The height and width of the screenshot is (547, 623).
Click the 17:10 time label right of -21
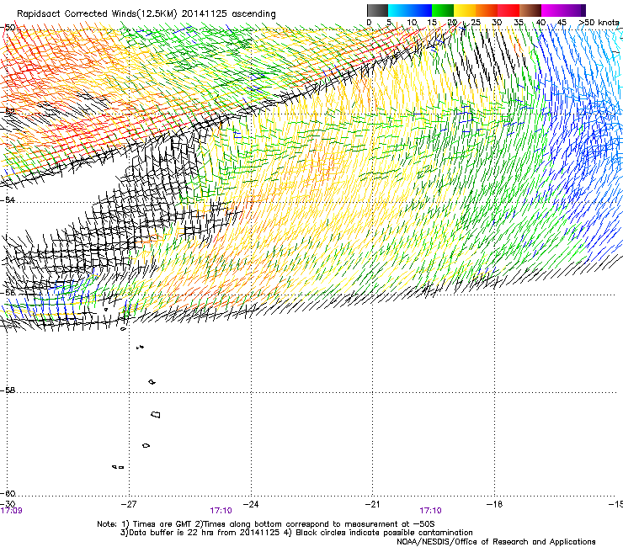pyautogui.click(x=431, y=511)
